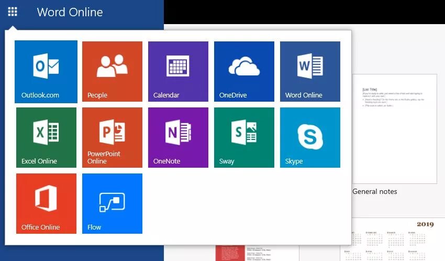Open the PowerPoint Online tile
445x261 pixels.
(x=112, y=137)
